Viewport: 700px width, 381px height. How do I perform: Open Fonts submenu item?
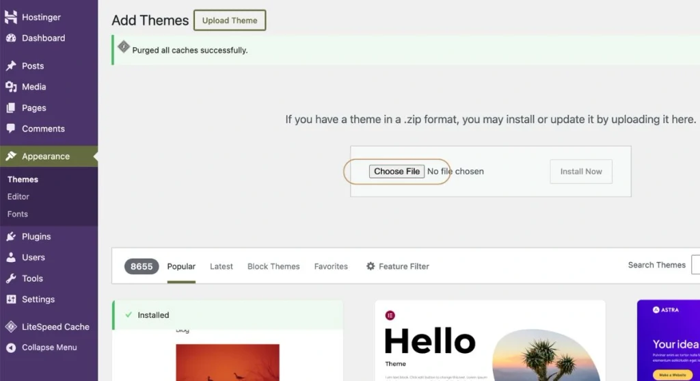pos(17,214)
